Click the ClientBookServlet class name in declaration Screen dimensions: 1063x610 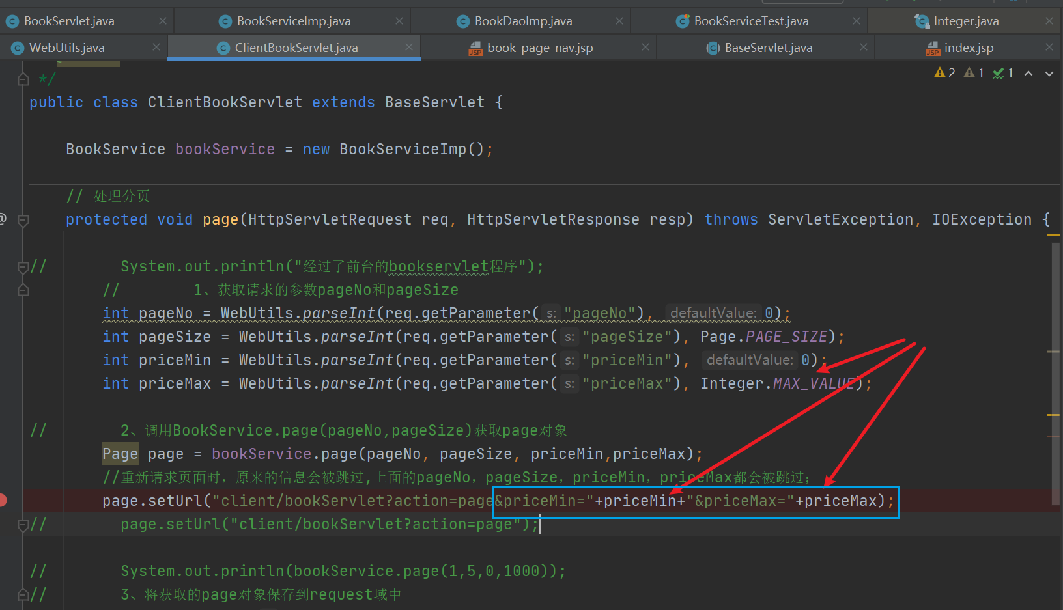click(225, 102)
